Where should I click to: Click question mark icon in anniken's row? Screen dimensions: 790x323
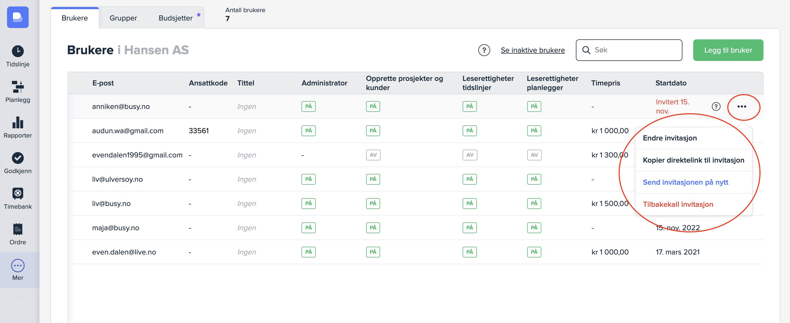click(x=716, y=106)
